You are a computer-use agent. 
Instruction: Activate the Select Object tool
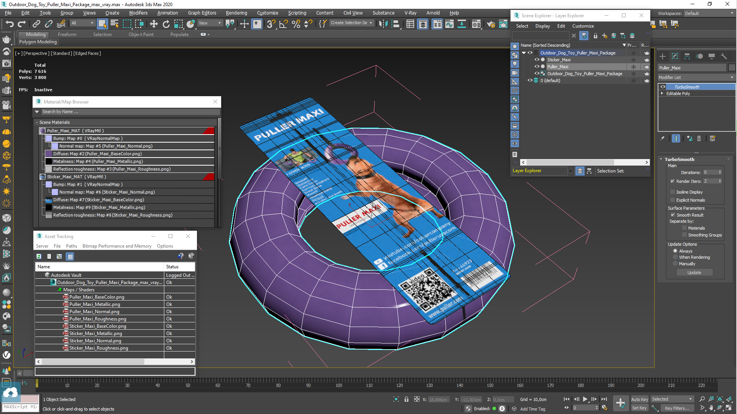point(102,24)
